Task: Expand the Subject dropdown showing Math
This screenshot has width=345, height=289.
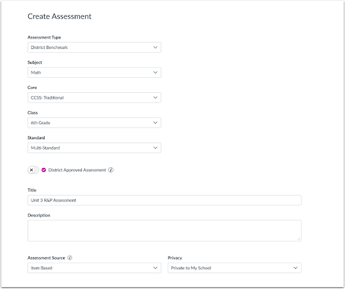Action: click(94, 73)
